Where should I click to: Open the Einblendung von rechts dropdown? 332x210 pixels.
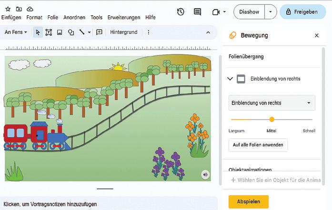[272, 103]
